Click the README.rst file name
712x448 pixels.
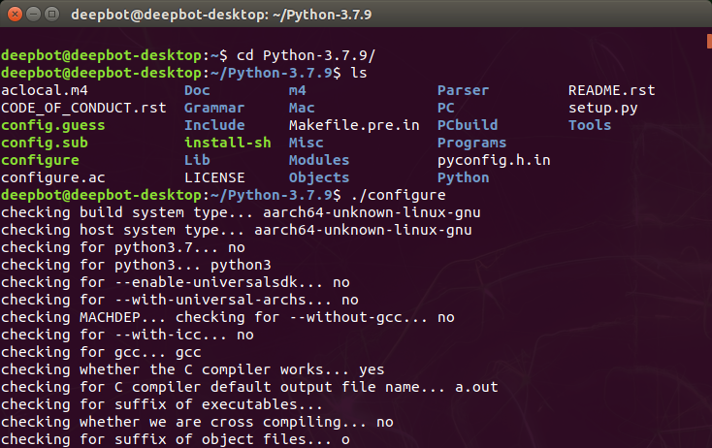coord(612,90)
